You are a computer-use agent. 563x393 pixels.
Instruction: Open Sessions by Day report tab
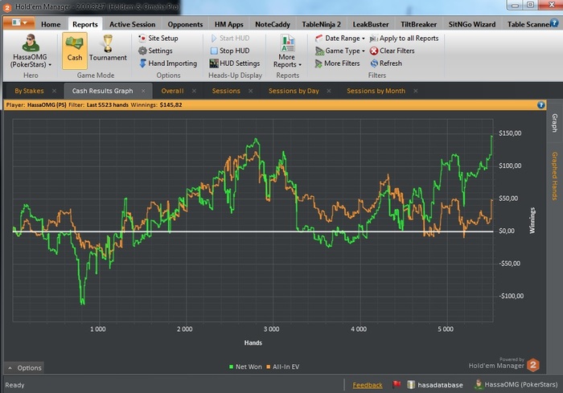point(294,91)
